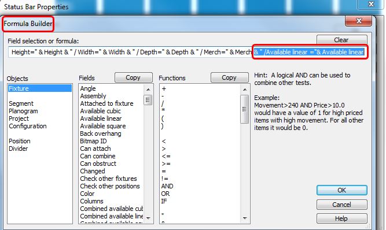Open Help for Formula Builder
This screenshot has height=230, width=386.
pos(341,218)
